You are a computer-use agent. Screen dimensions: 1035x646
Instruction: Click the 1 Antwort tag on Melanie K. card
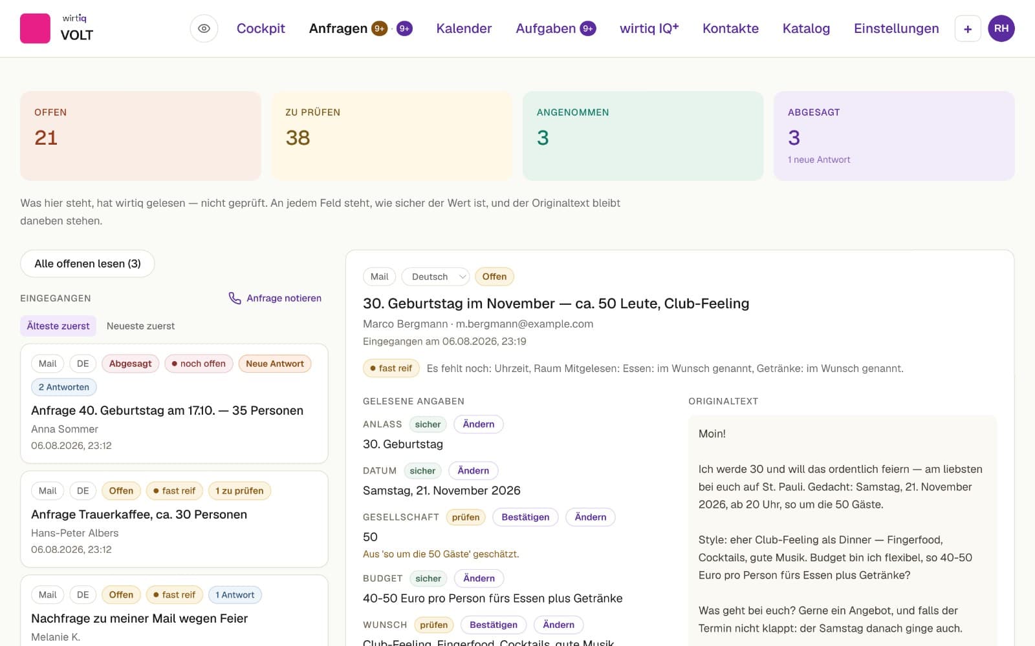coord(235,595)
